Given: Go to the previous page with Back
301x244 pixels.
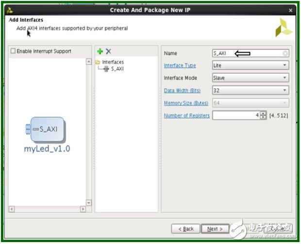Looking at the screenshot, I should (x=186, y=229).
